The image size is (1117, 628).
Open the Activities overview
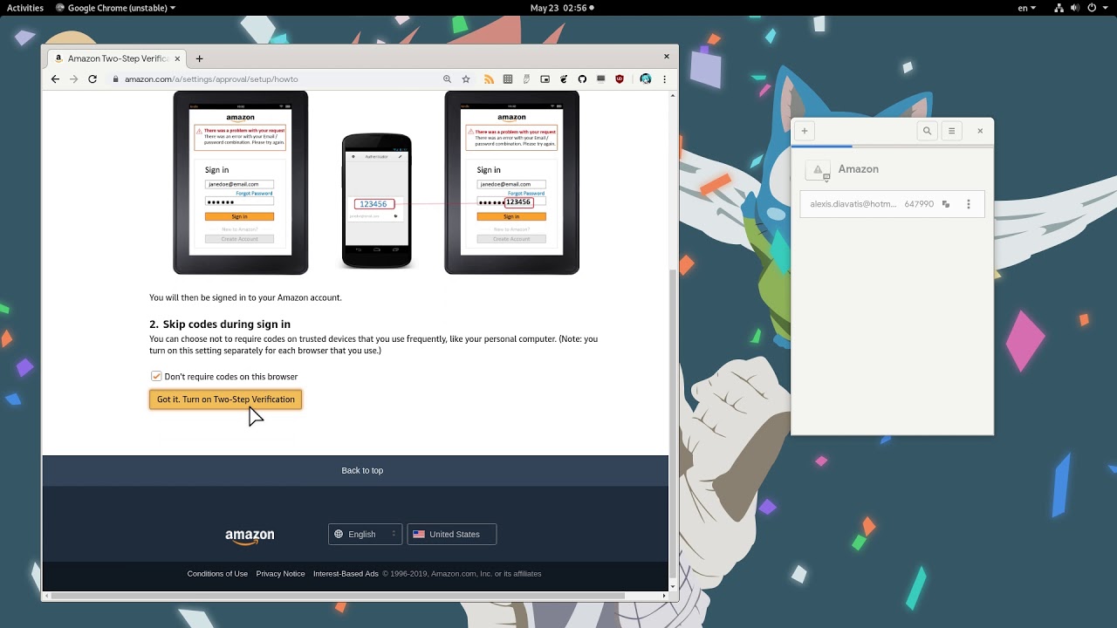coord(25,8)
